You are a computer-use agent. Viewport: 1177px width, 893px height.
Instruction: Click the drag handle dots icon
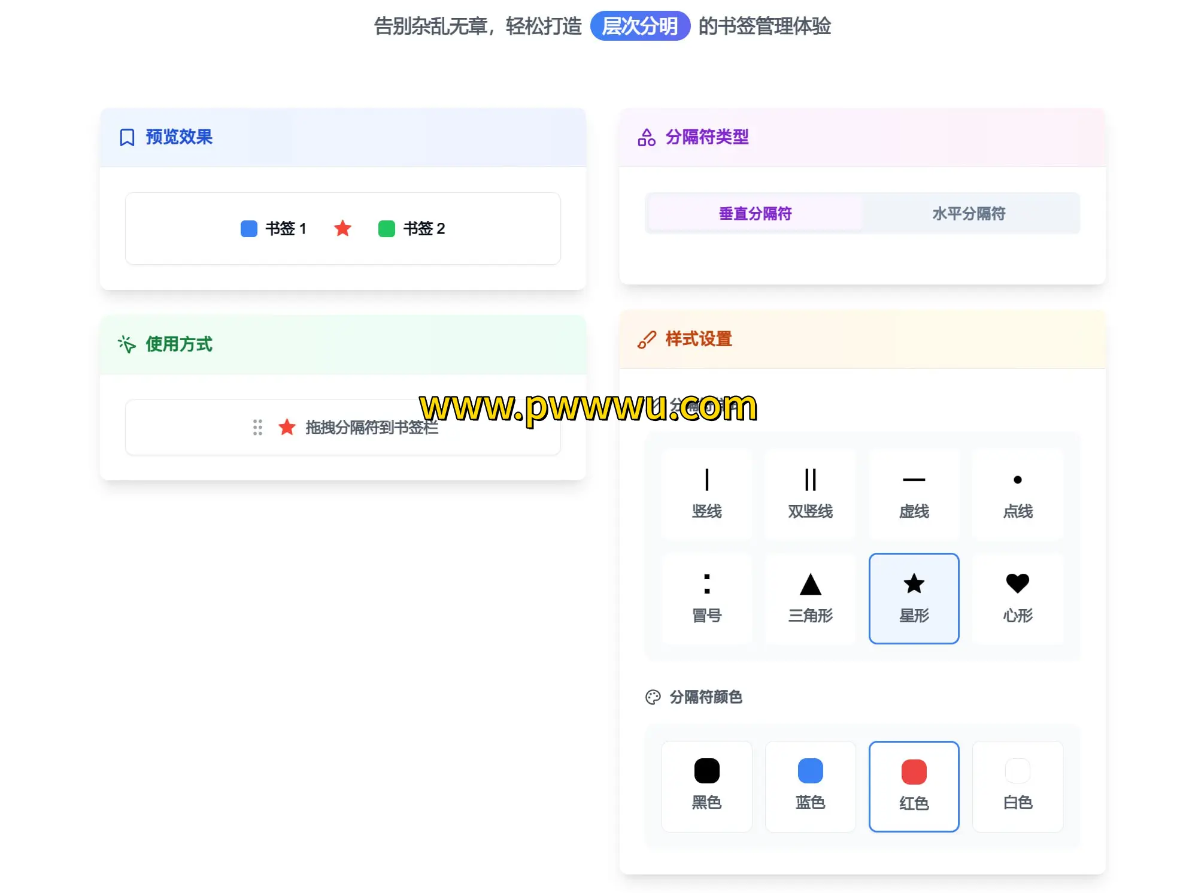257,427
